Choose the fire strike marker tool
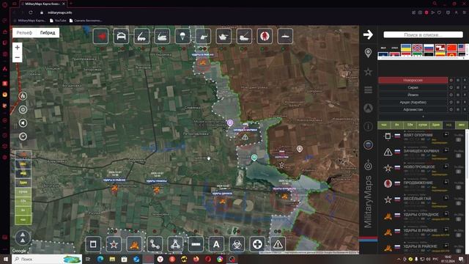The height and width of the screenshot is (264, 469). pos(134,244)
